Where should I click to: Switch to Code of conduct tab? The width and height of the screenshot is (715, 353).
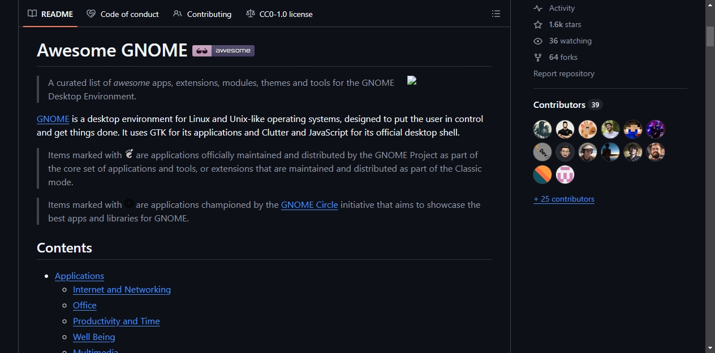123,14
